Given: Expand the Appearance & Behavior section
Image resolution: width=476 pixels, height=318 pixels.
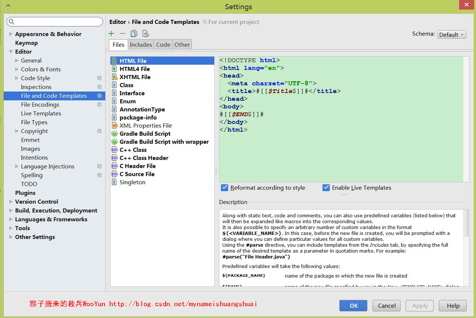Looking at the screenshot, I should click(x=11, y=34).
